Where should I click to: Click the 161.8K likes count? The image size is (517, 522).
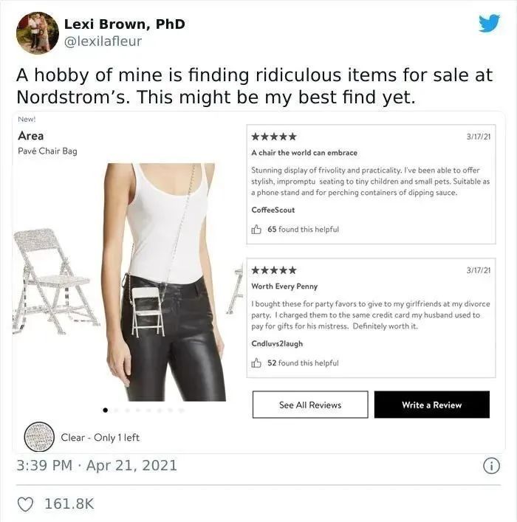pos(69,504)
